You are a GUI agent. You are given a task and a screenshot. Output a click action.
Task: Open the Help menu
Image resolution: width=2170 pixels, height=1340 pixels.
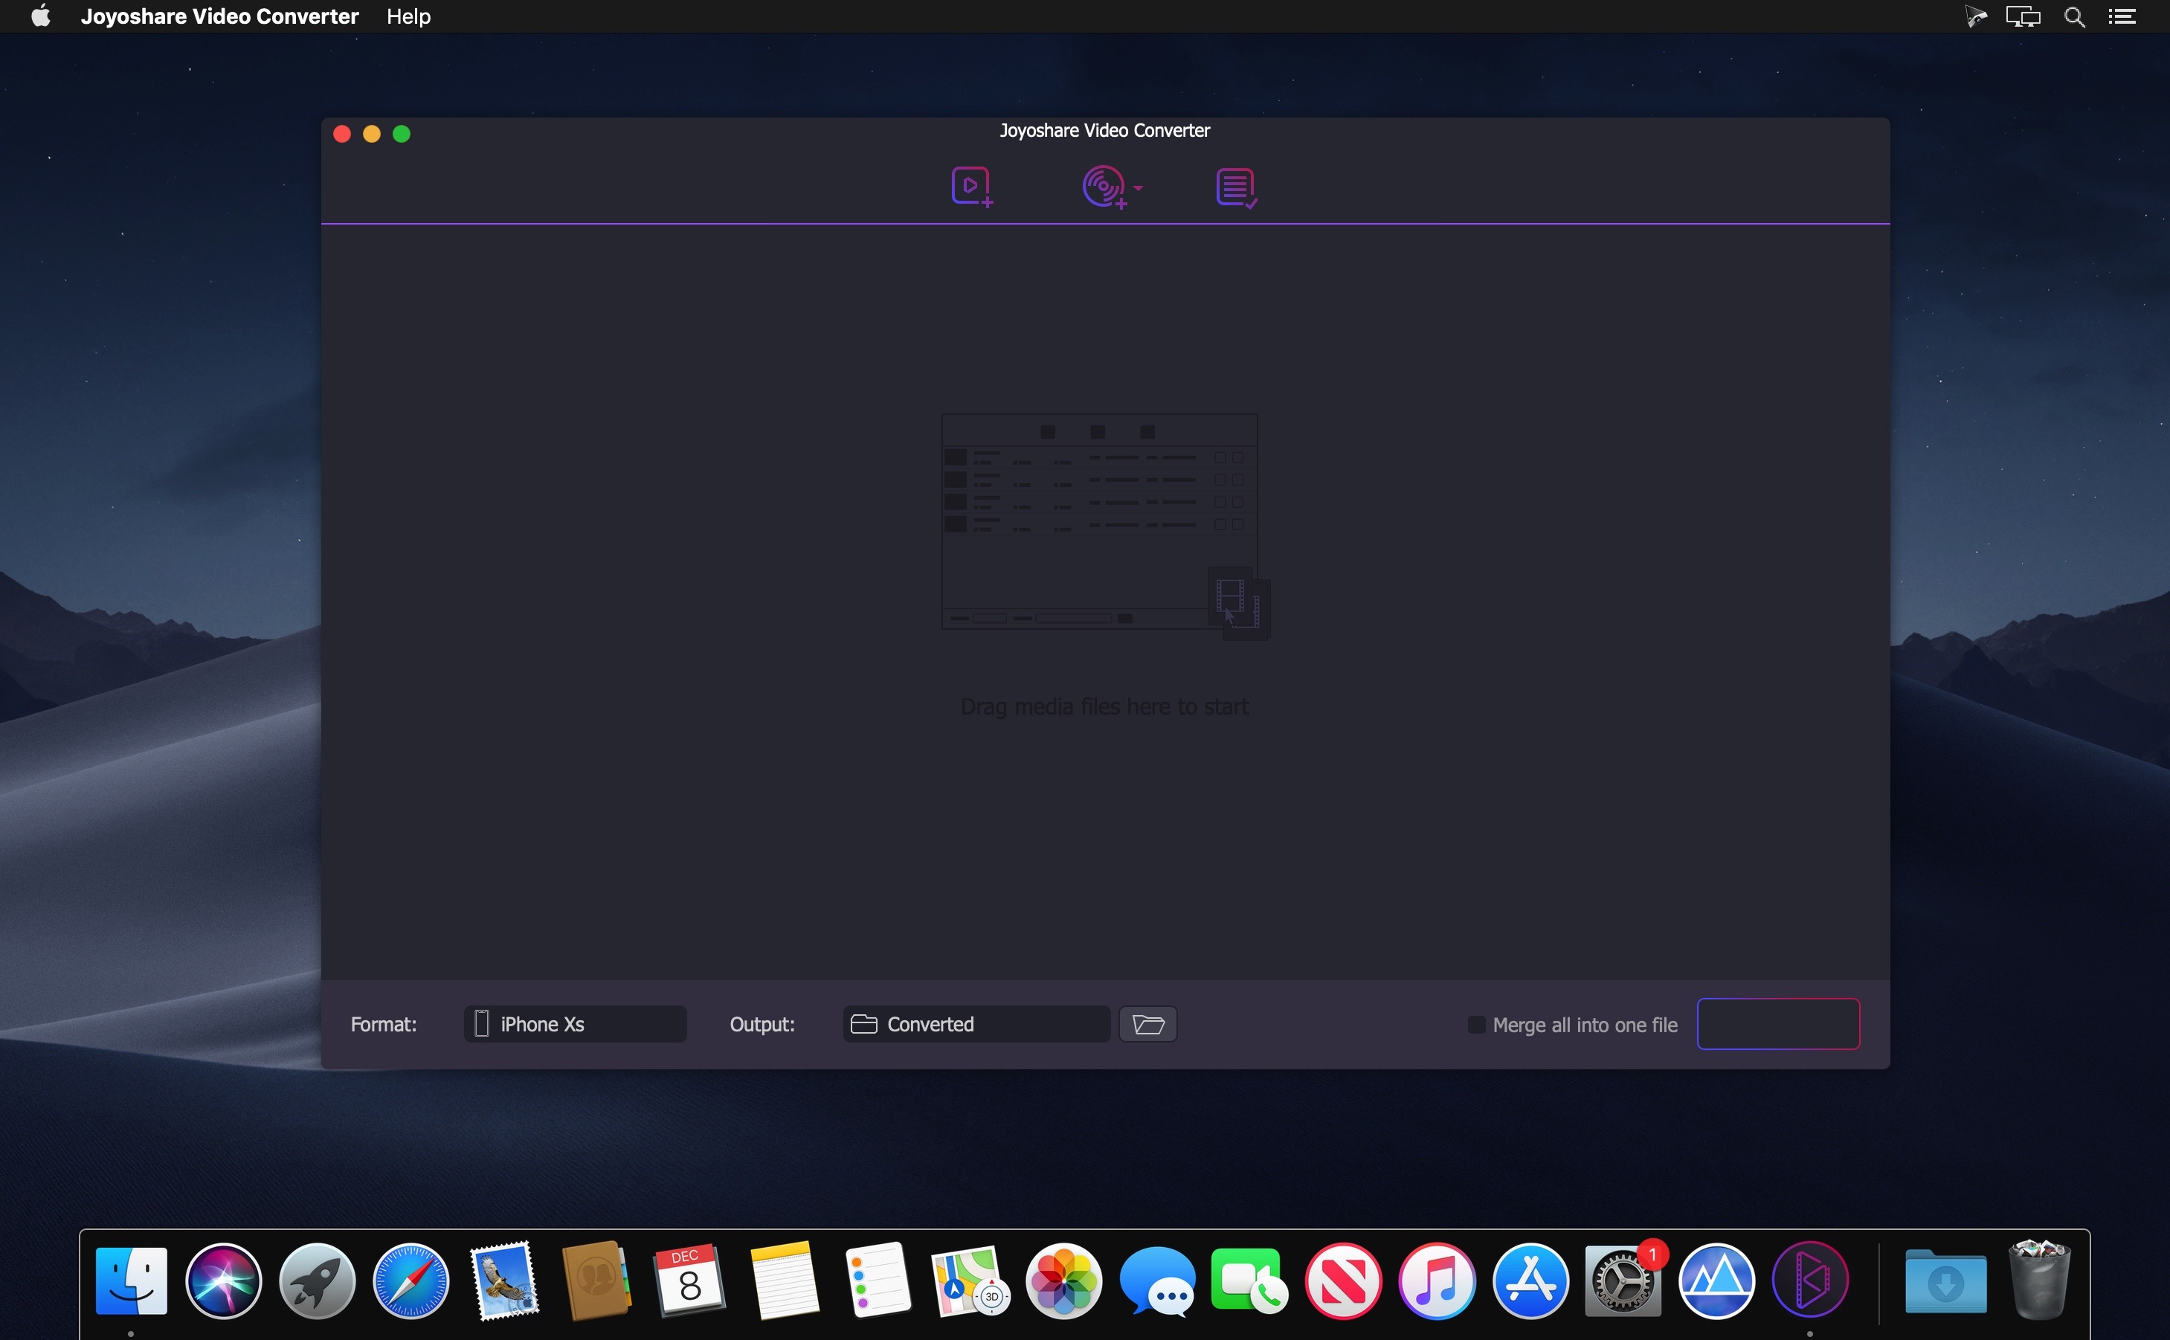pyautogui.click(x=408, y=16)
